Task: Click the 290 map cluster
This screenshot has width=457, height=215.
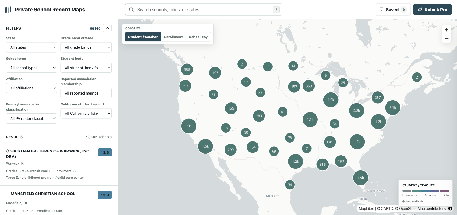Action: [231, 149]
